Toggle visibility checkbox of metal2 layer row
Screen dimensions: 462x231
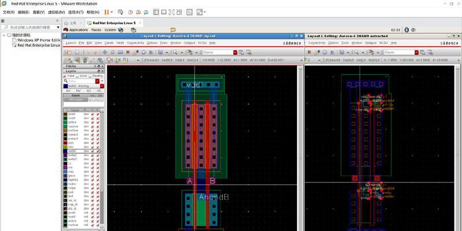click(92, 155)
